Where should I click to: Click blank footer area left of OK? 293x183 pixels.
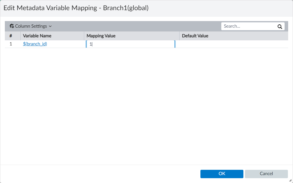[x=102, y=174]
